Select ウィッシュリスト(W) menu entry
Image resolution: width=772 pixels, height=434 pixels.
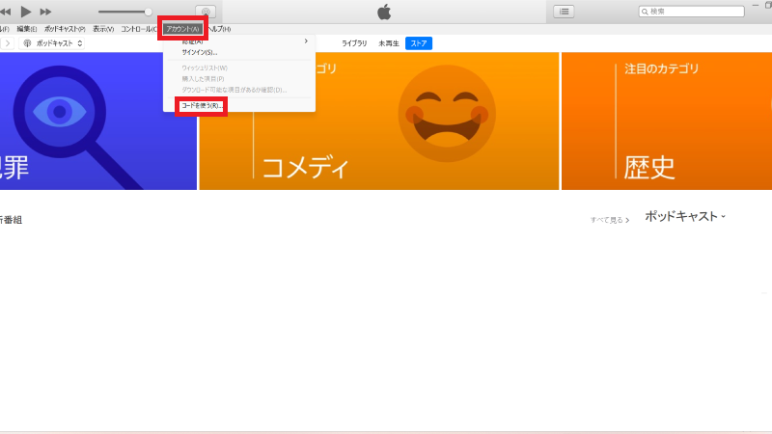(205, 68)
